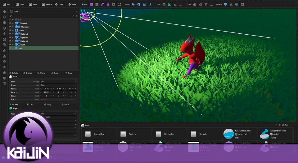Viewport: 298px width, 163px height.
Task: Select the rotate Gizmo icon
Action: [139, 4]
